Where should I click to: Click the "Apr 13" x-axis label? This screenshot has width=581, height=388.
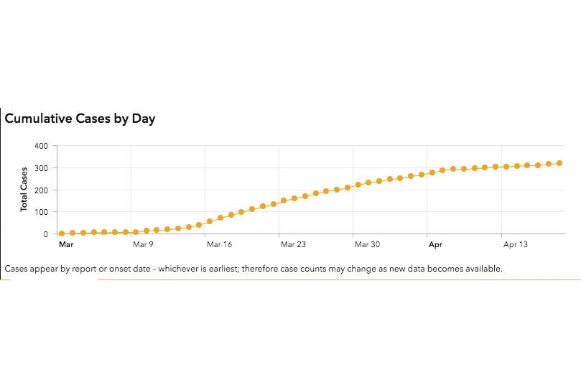(x=515, y=245)
